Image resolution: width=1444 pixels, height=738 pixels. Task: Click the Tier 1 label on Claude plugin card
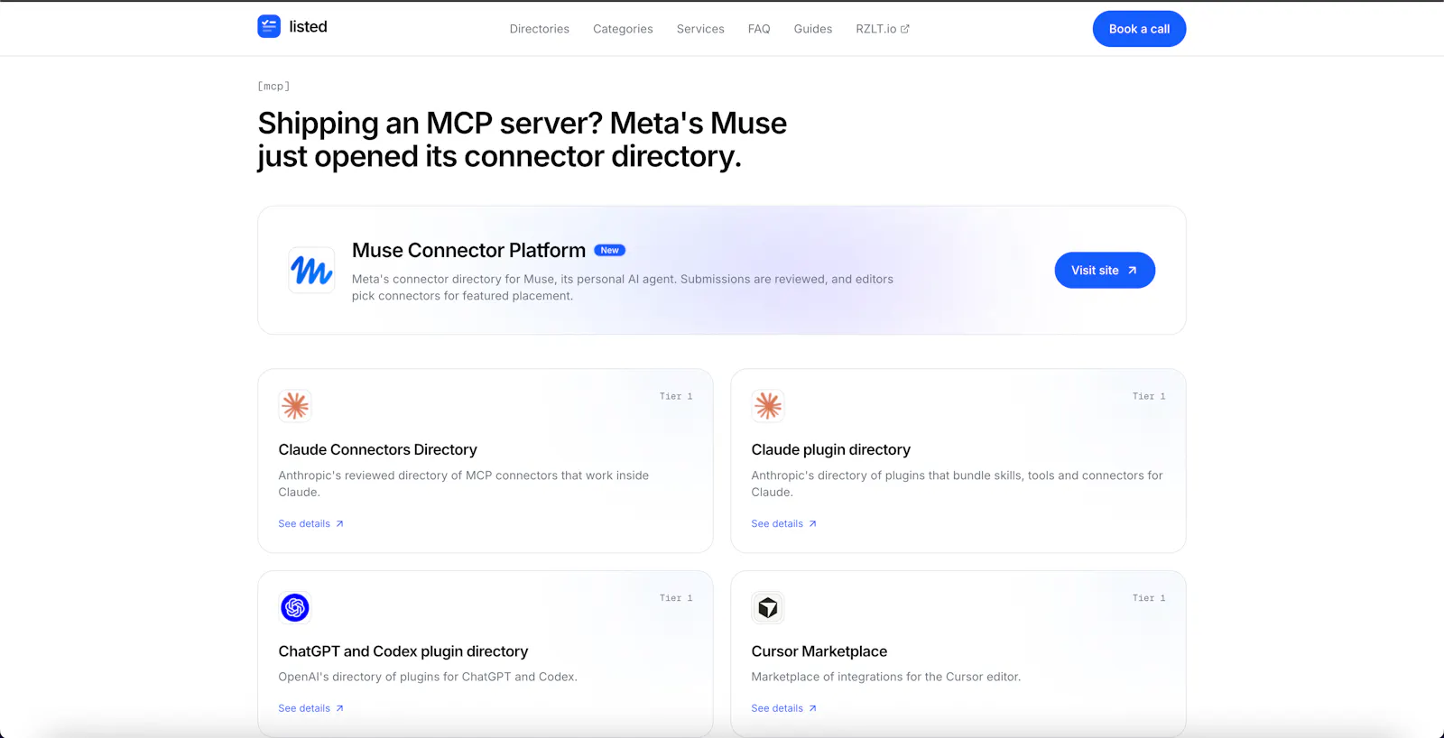pos(1149,396)
